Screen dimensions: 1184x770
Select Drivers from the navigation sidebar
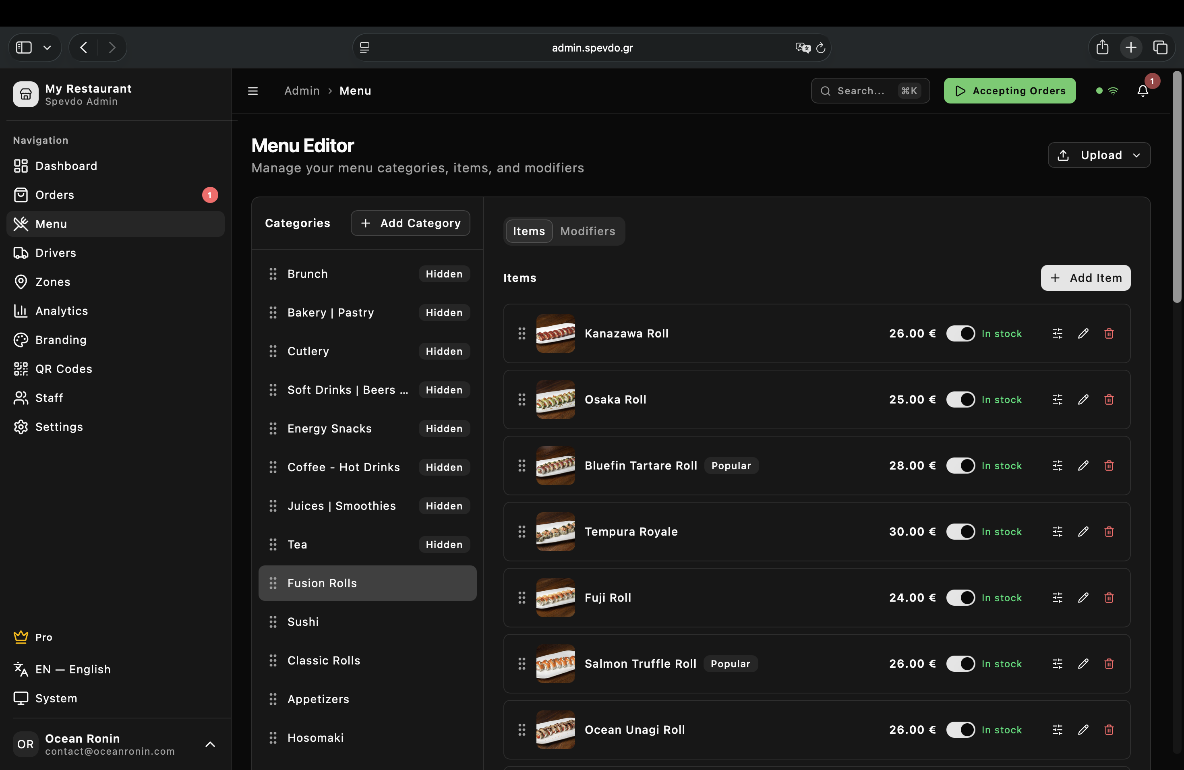coord(56,253)
